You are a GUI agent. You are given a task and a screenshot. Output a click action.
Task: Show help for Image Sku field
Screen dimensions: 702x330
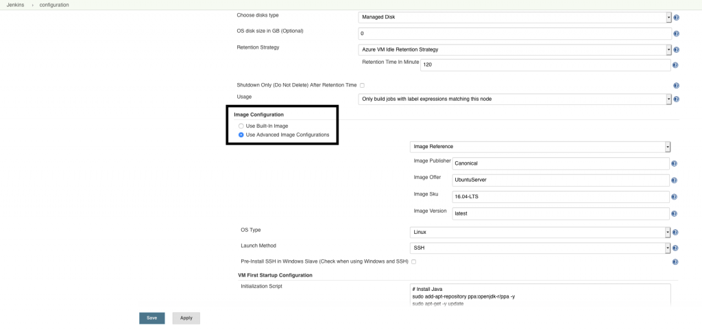[674, 197]
